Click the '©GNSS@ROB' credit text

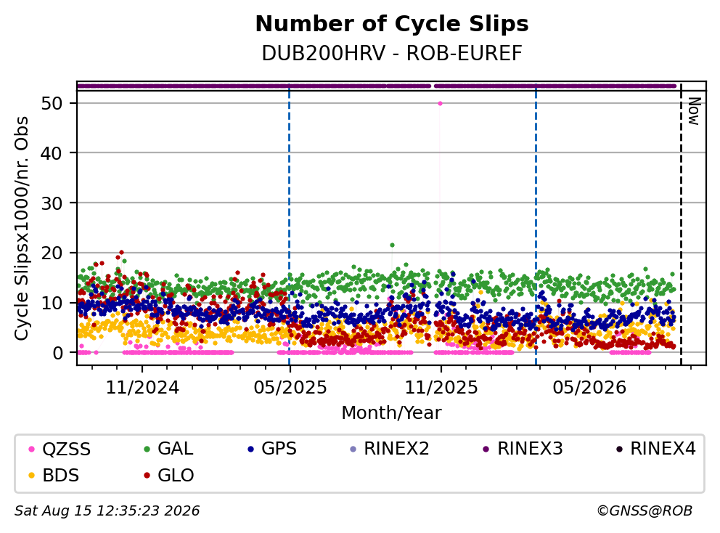[x=645, y=511]
